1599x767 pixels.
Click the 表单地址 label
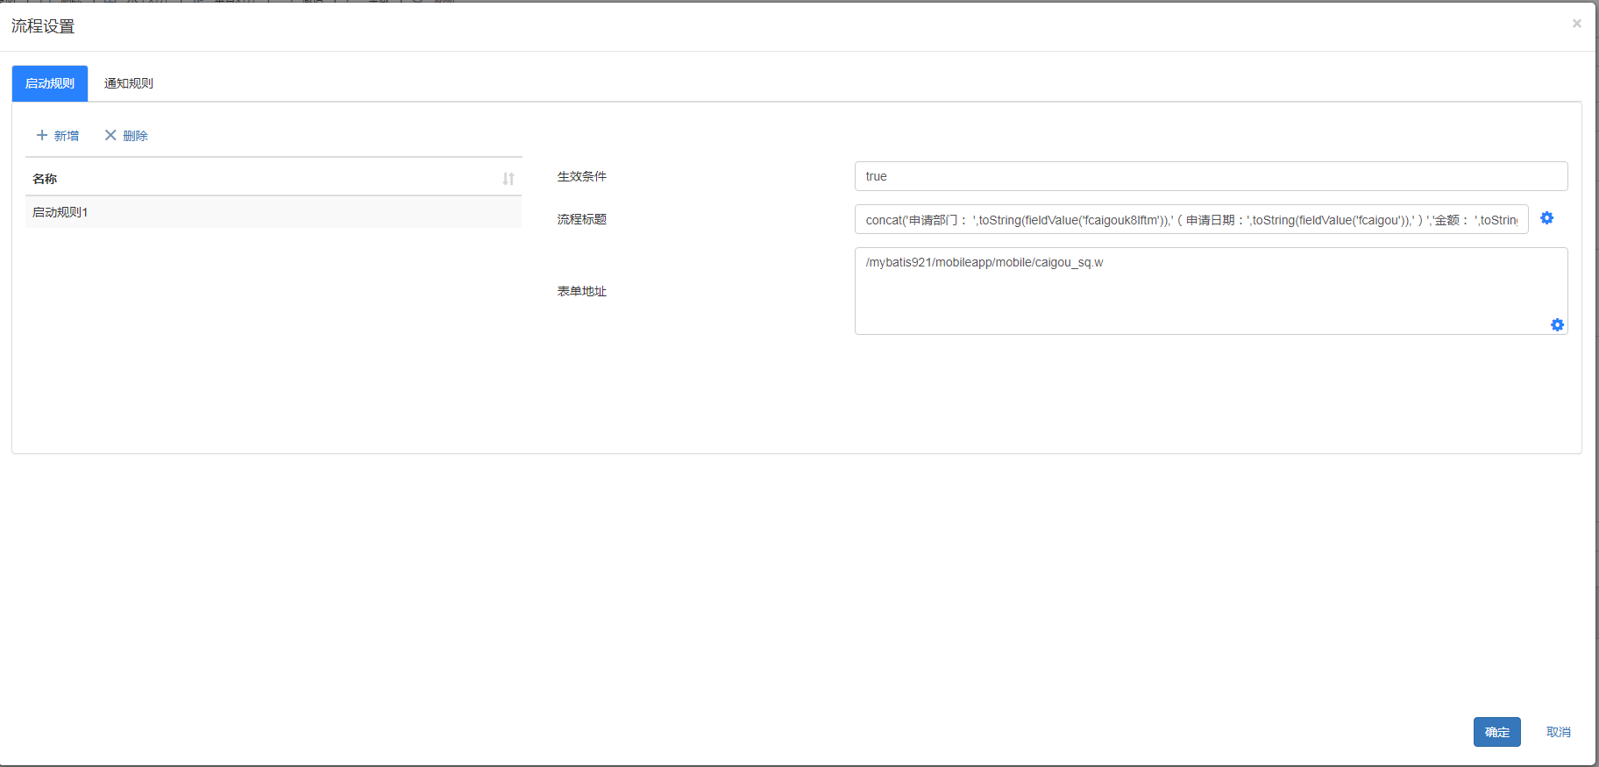[x=582, y=291]
